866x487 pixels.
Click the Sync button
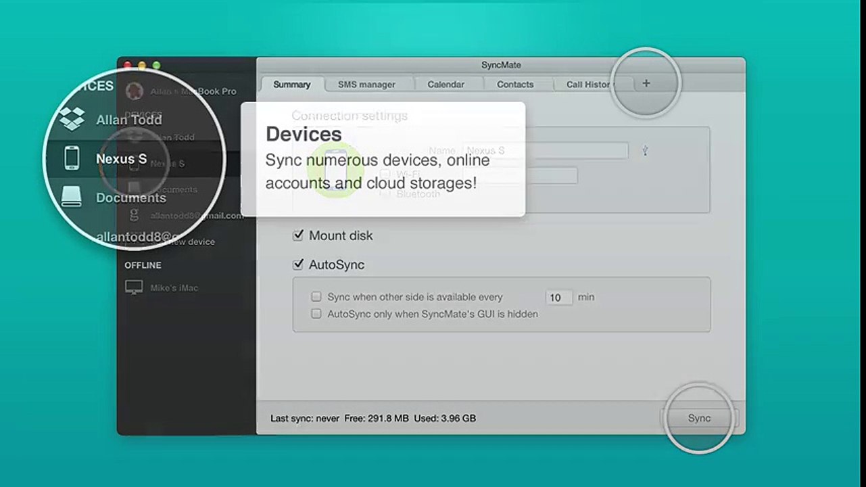699,418
